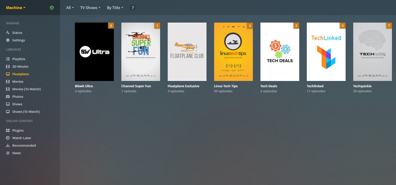
Task: Open the TV Shows type dropdown
Action: 90,8
